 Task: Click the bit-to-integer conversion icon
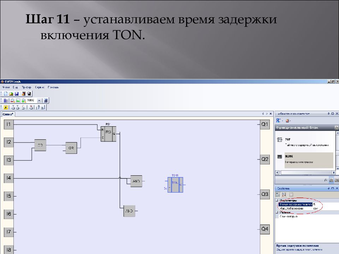coord(43,107)
